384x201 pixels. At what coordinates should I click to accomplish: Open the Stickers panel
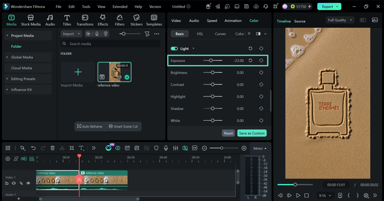point(136,21)
